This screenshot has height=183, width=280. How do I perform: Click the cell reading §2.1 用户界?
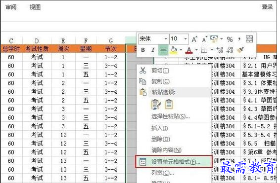[x=259, y=66]
